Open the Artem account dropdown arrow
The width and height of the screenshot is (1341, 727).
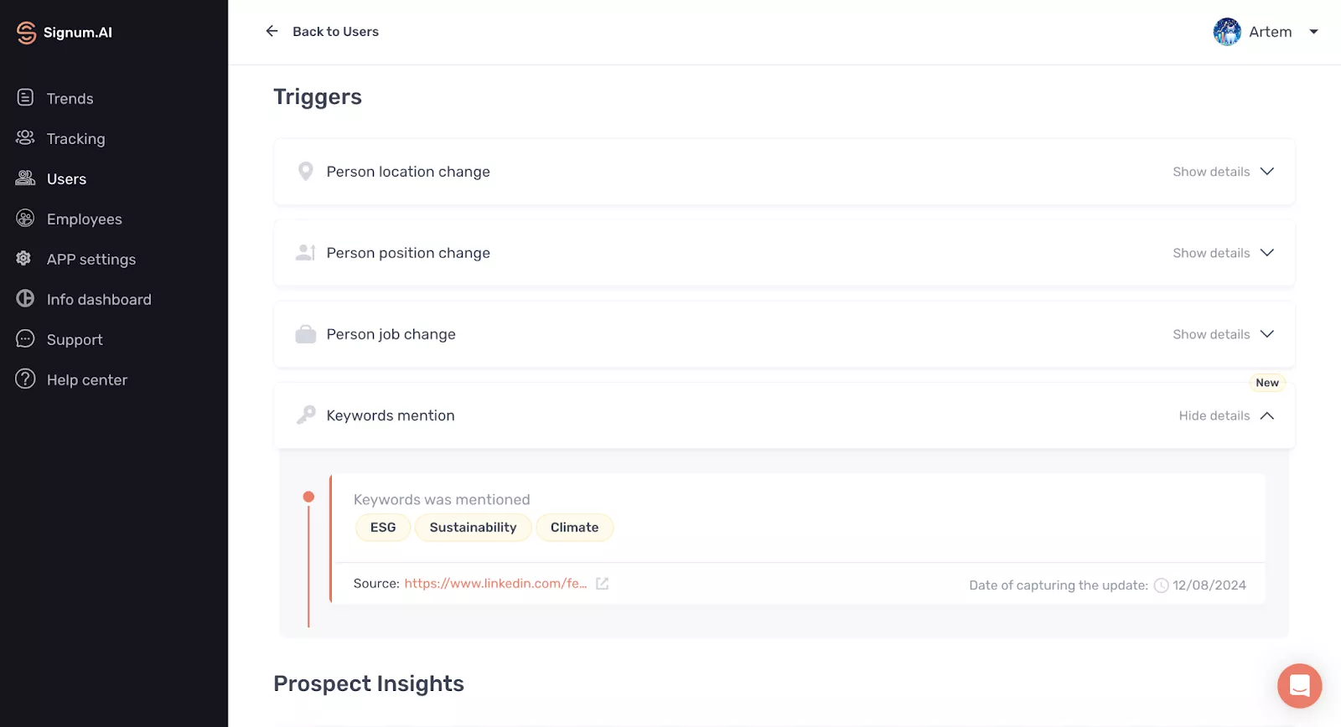pos(1314,32)
